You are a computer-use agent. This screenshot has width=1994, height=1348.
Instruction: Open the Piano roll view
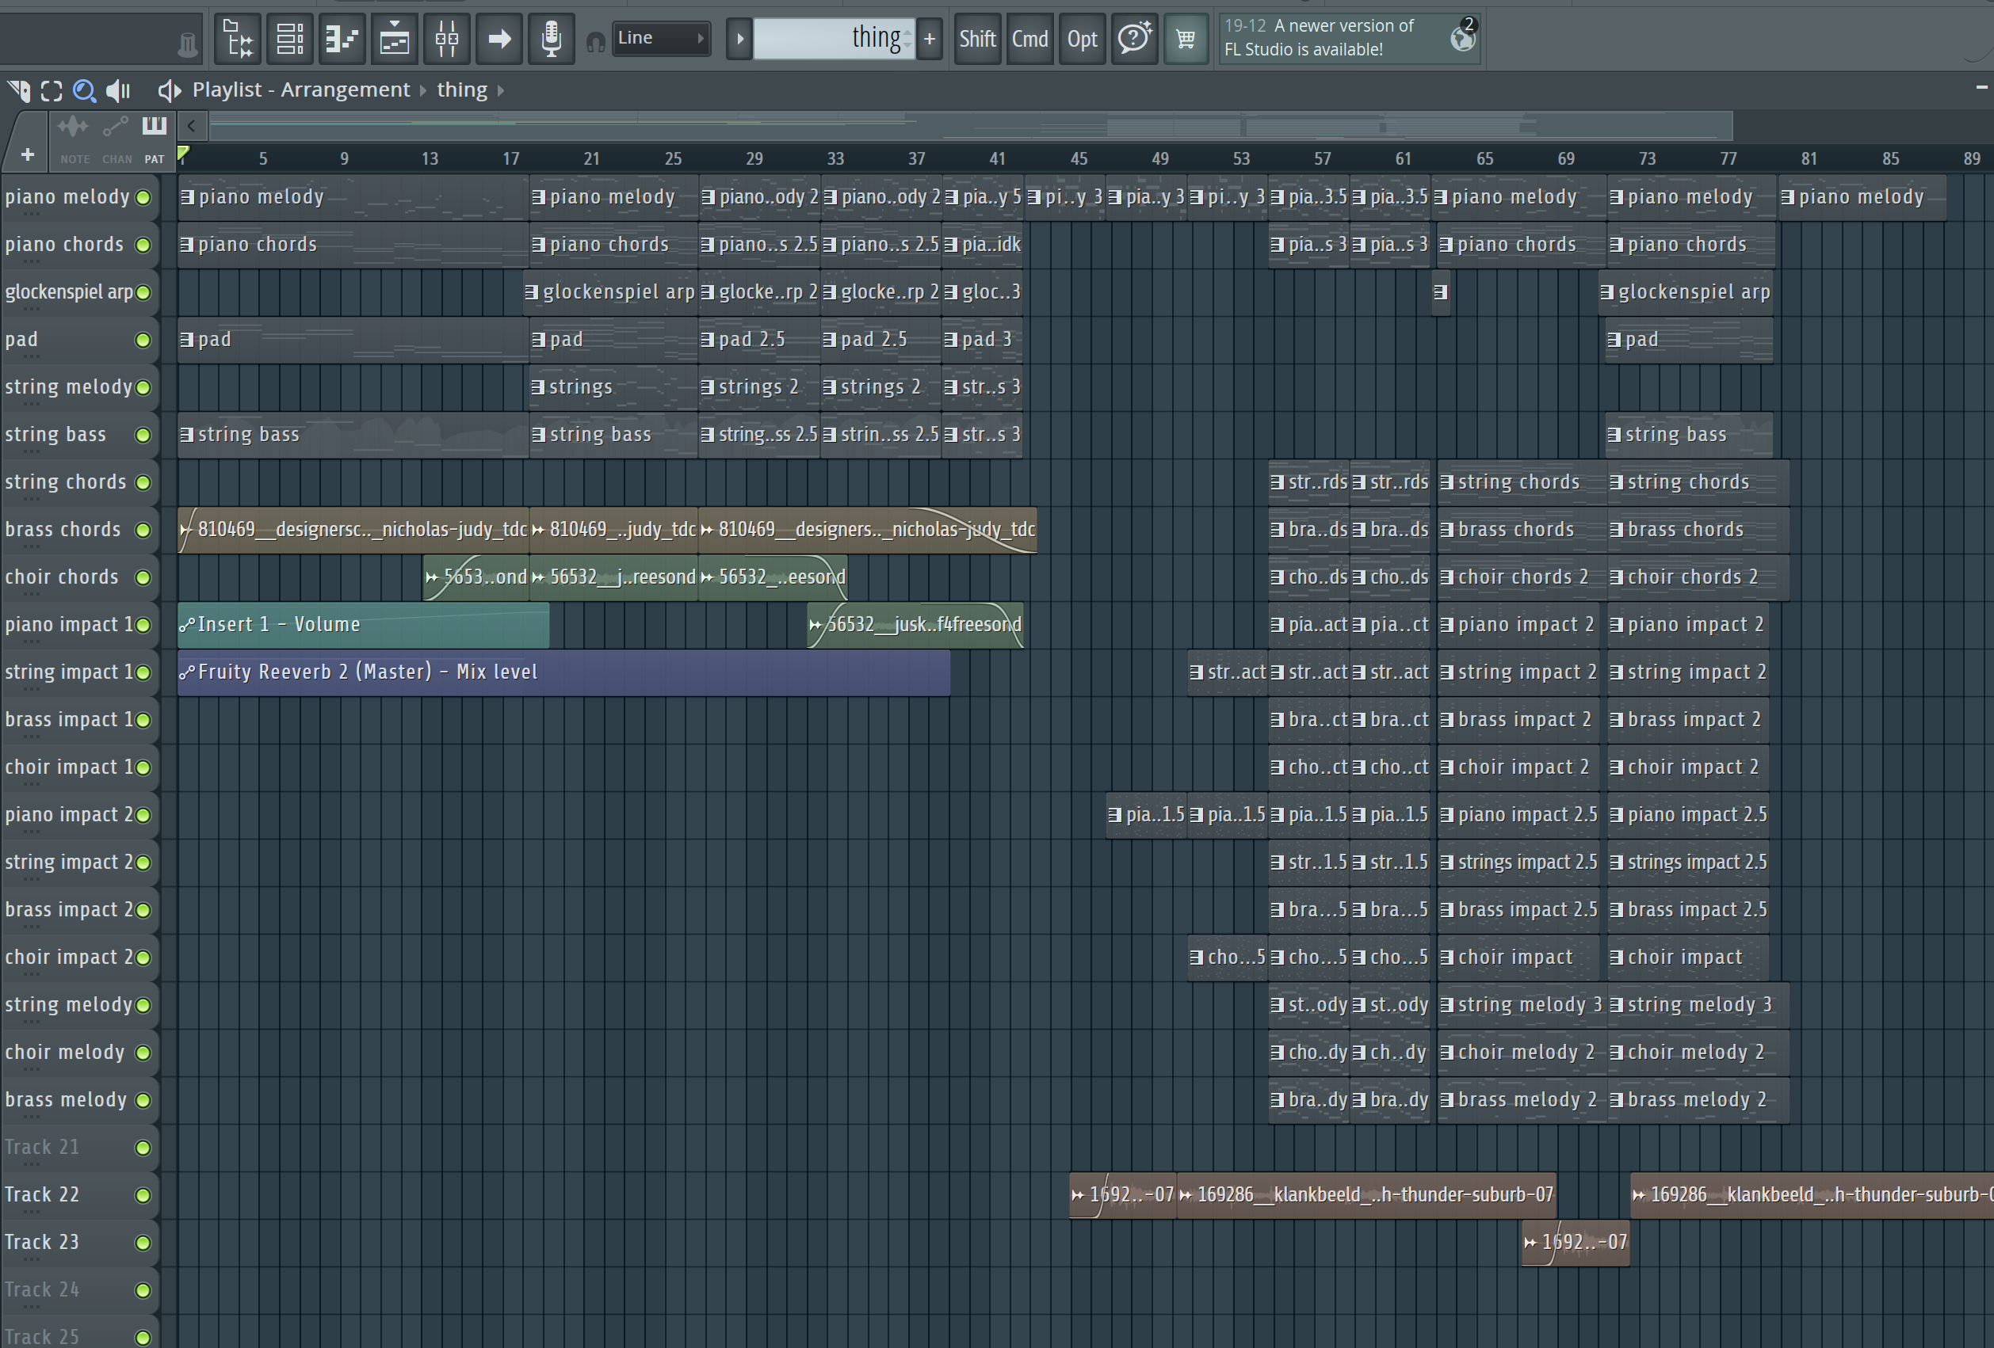tap(342, 39)
